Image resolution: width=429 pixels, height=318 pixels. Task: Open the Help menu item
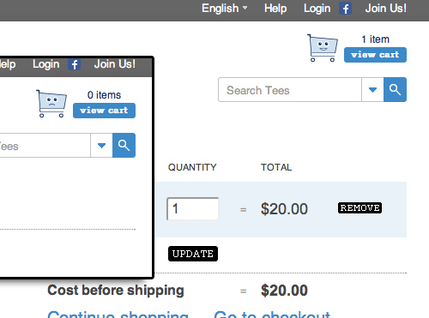tap(275, 9)
